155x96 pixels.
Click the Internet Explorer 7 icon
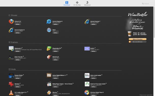[87, 21]
